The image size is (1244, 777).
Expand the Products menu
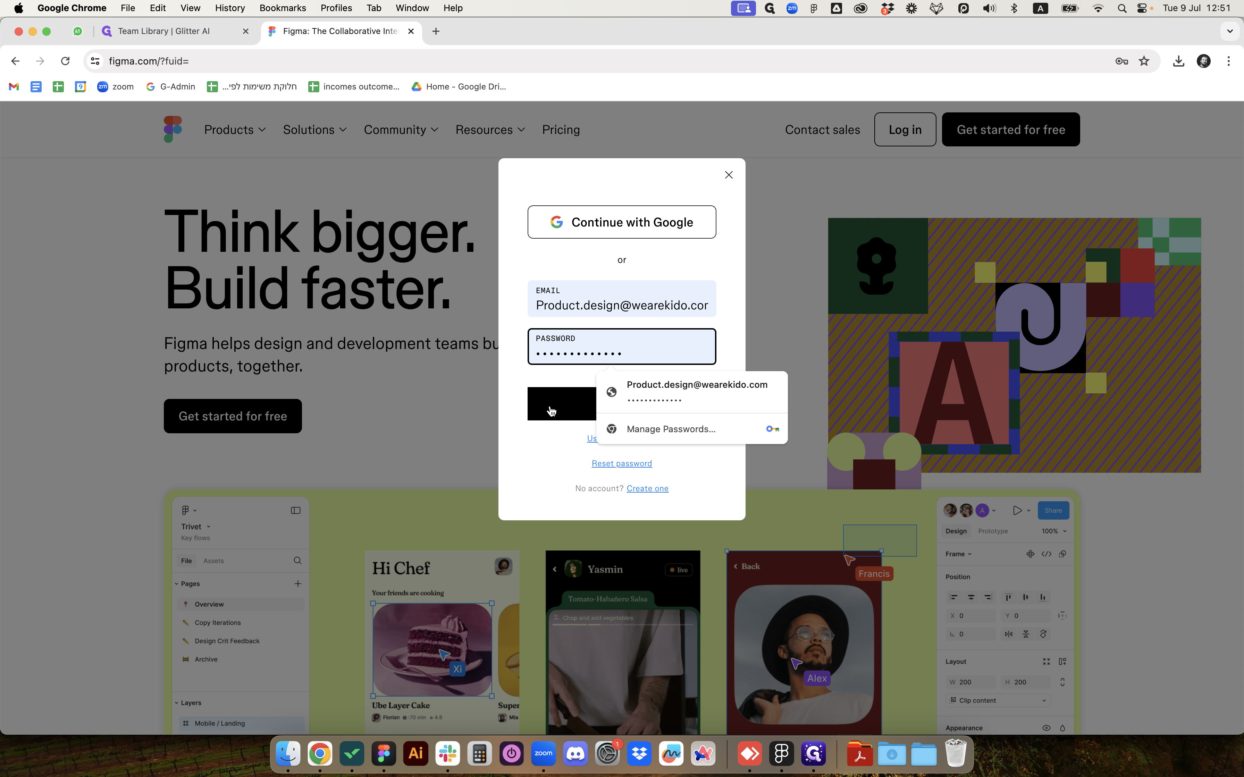pyautogui.click(x=235, y=129)
